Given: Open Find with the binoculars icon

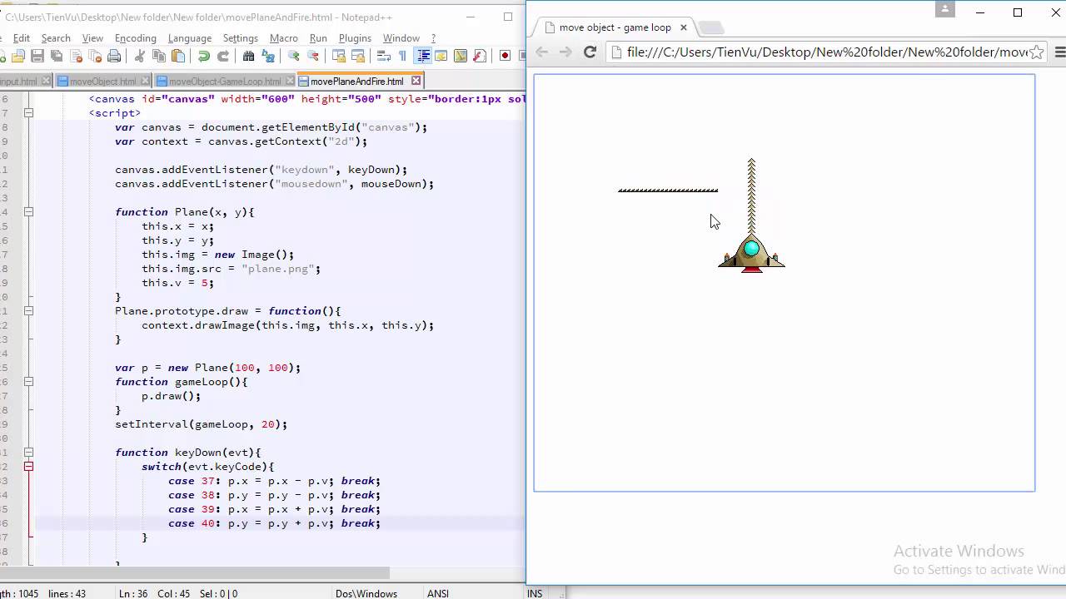Looking at the screenshot, I should (248, 56).
